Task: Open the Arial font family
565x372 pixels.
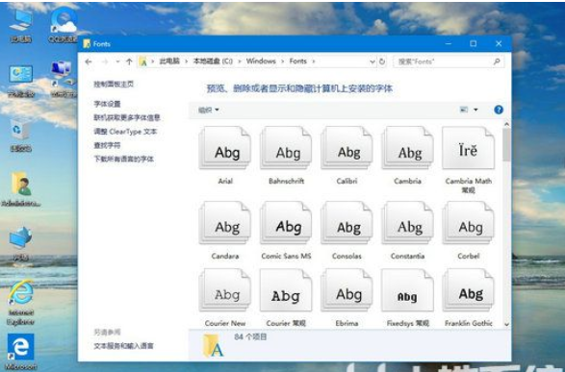Action: pyautogui.click(x=225, y=148)
